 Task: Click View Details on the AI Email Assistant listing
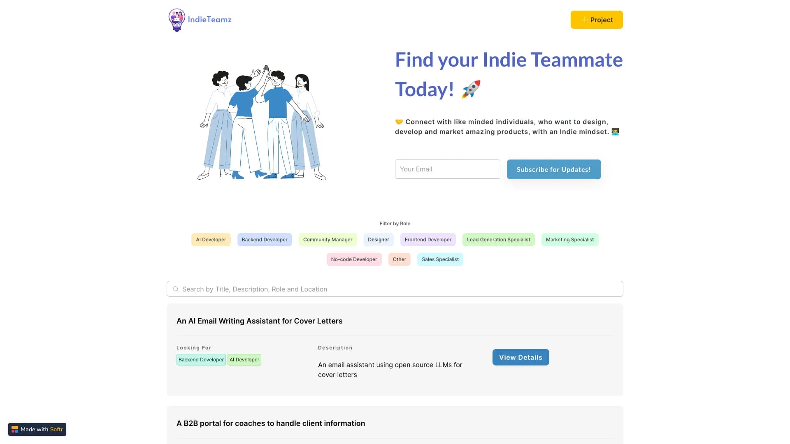pos(520,357)
